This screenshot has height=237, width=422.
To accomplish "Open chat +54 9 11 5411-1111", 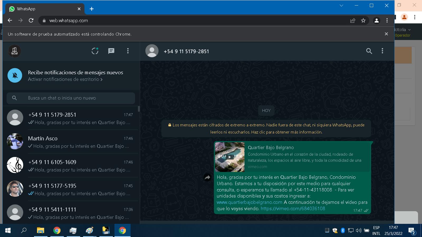I will tap(70, 213).
